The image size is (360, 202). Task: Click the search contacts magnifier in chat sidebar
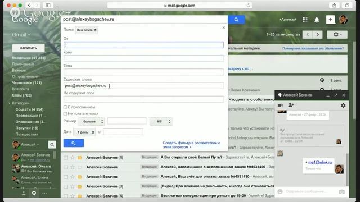pos(52,145)
